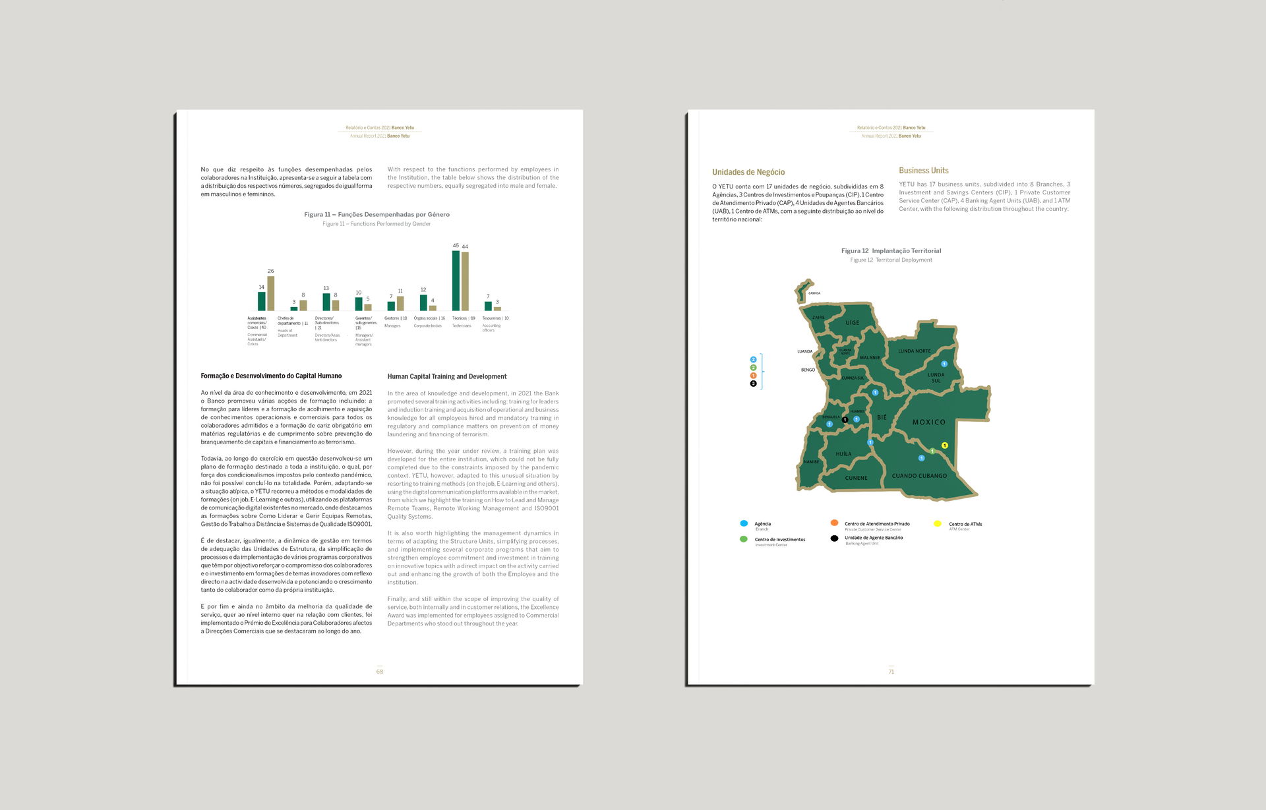Click the 'Órgãos sociais | 16' axis label
This screenshot has width=1266, height=810.
tap(429, 318)
